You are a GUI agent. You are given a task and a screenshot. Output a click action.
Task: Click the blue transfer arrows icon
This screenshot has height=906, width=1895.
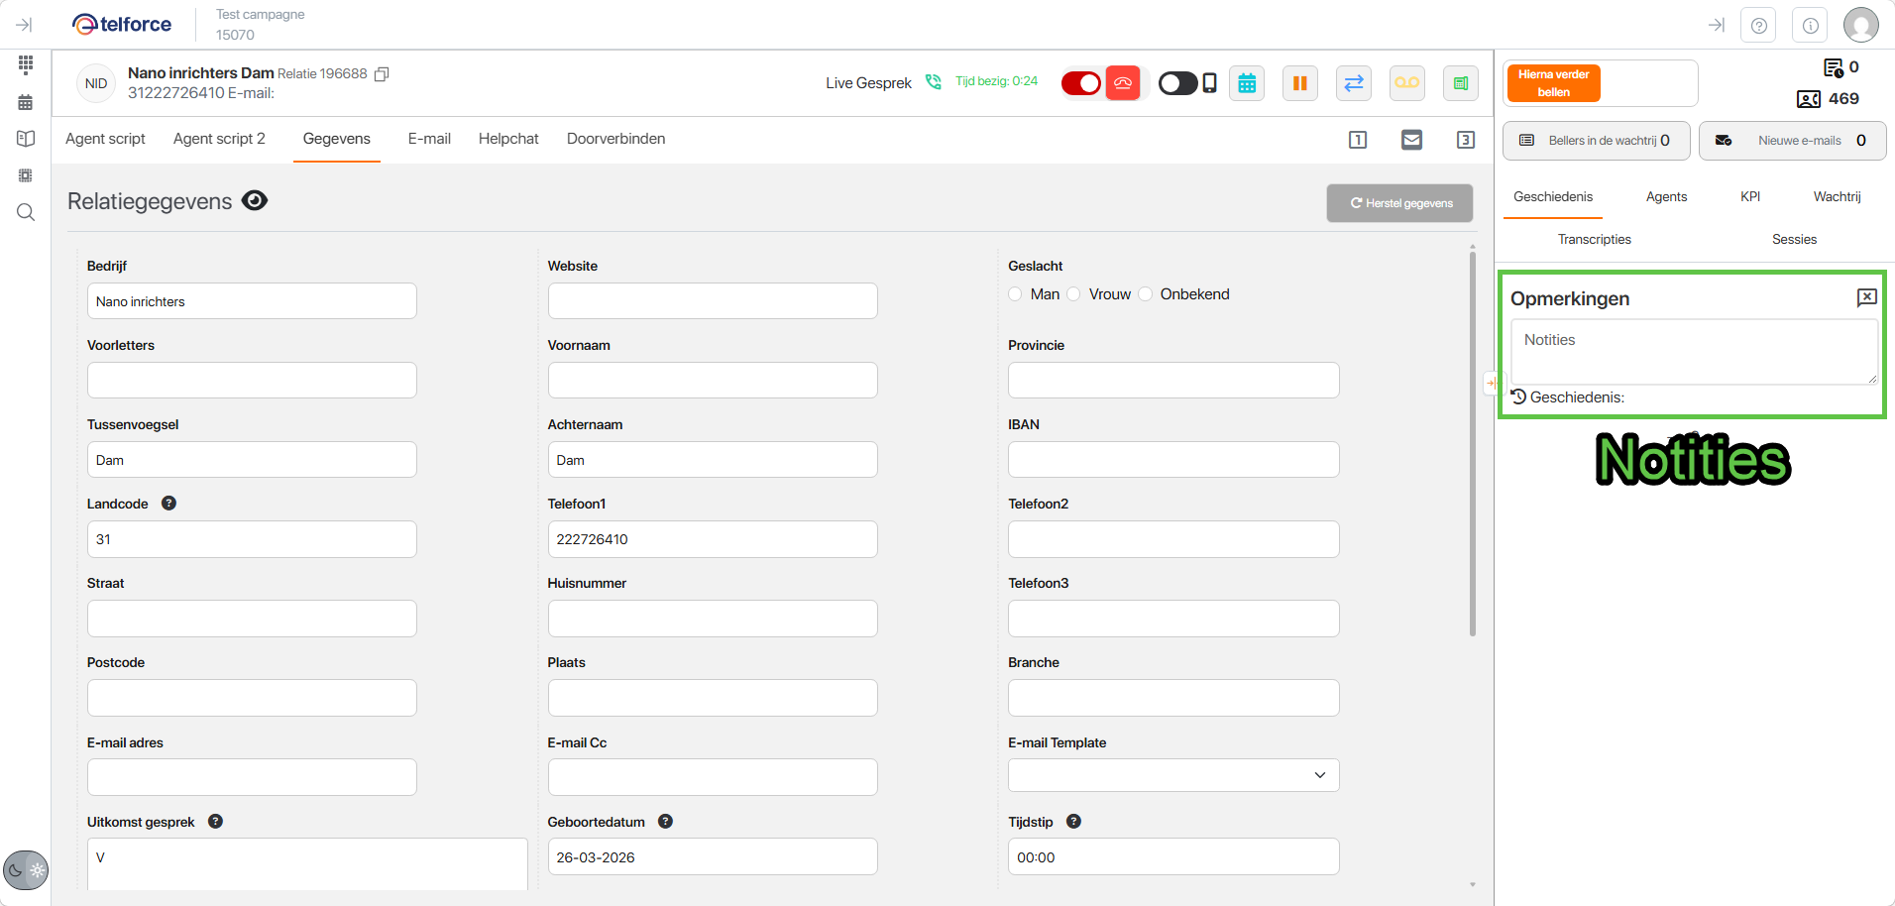pos(1353,83)
